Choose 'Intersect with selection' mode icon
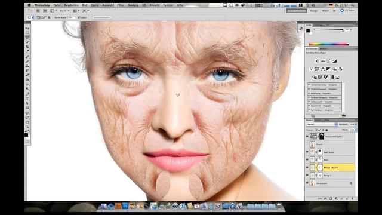The width and height of the screenshot is (382, 215). [49, 17]
